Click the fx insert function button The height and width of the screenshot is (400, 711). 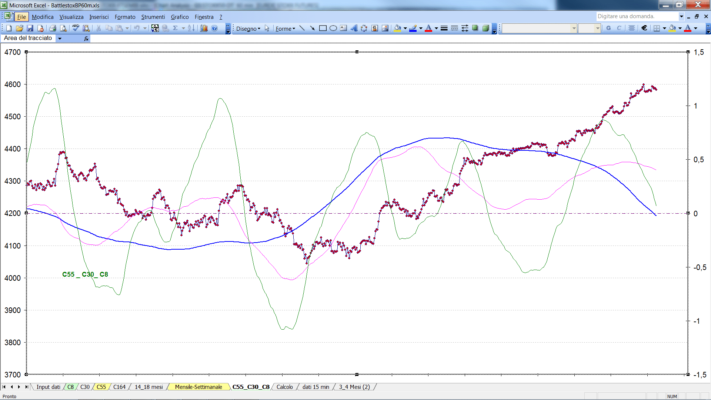(86, 39)
